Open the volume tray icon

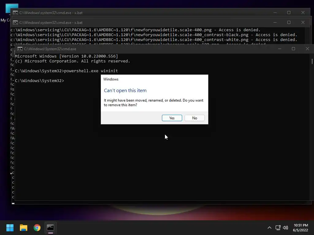(x=285, y=228)
